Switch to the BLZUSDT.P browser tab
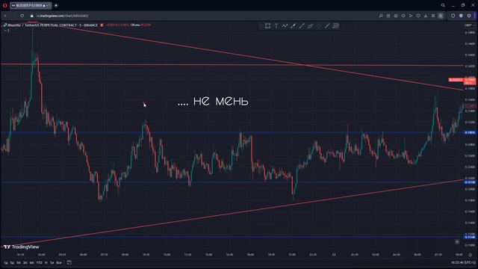 click(x=31, y=5)
